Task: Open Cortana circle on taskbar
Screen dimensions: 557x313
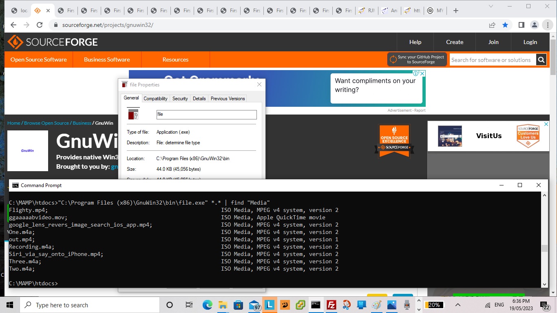Action: click(x=170, y=305)
